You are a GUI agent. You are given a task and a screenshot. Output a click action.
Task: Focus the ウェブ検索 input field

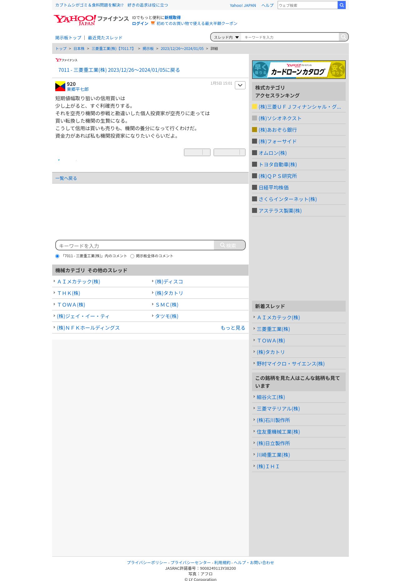pyautogui.click(x=307, y=5)
